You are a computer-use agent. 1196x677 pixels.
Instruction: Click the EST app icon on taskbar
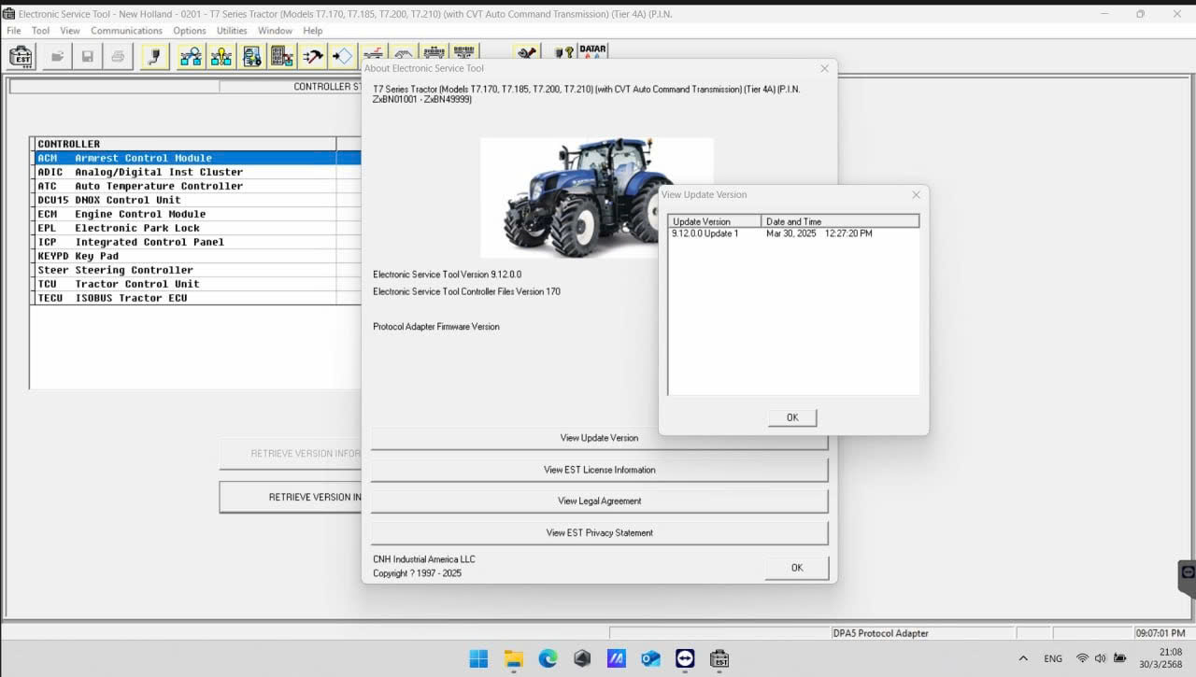(x=719, y=658)
